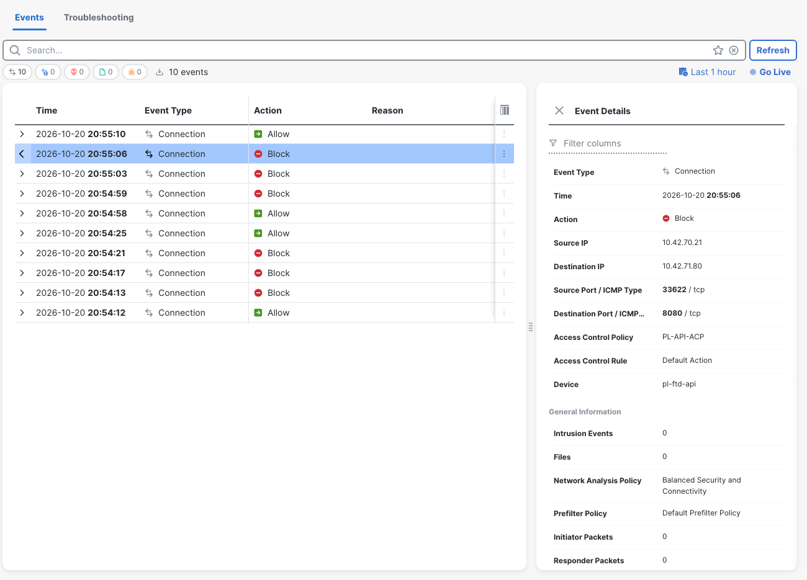Screen dimensions: 807x580
Task: Click the panel resize handle between the panes
Action: [x=531, y=327]
